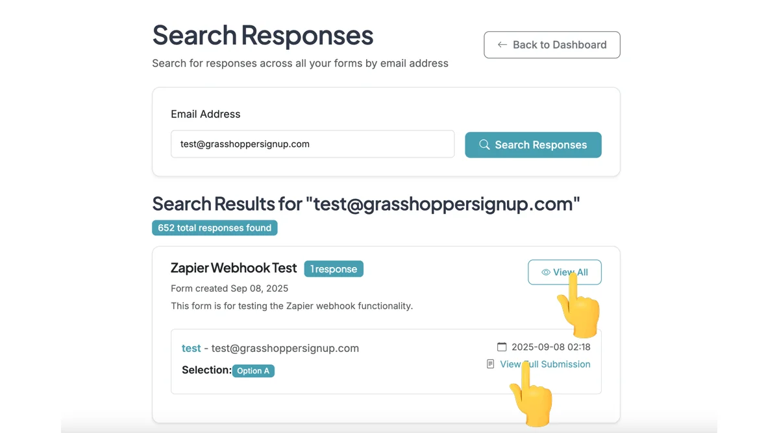
Task: Run the Search Responses button
Action: 533,145
